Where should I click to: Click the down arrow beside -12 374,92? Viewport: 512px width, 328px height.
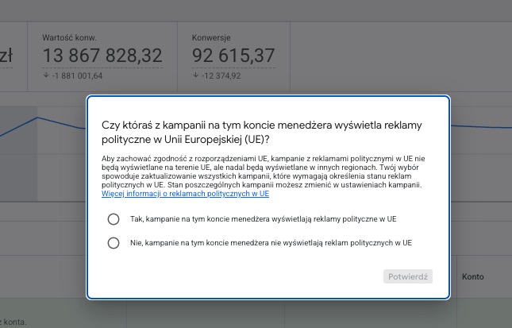click(195, 75)
